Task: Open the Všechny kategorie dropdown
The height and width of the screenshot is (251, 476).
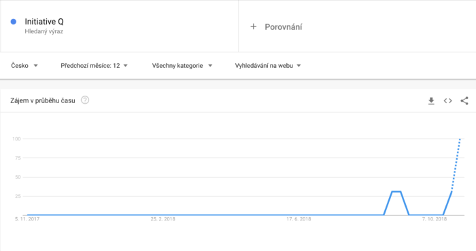Action: [x=182, y=66]
